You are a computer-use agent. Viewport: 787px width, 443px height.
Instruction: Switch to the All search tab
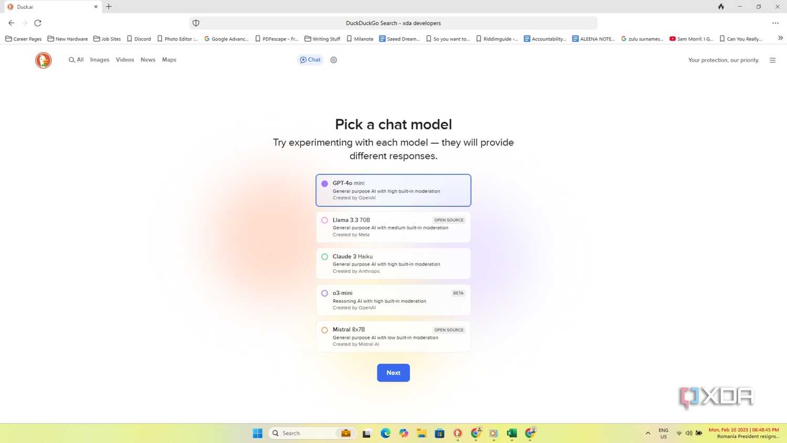pos(76,60)
